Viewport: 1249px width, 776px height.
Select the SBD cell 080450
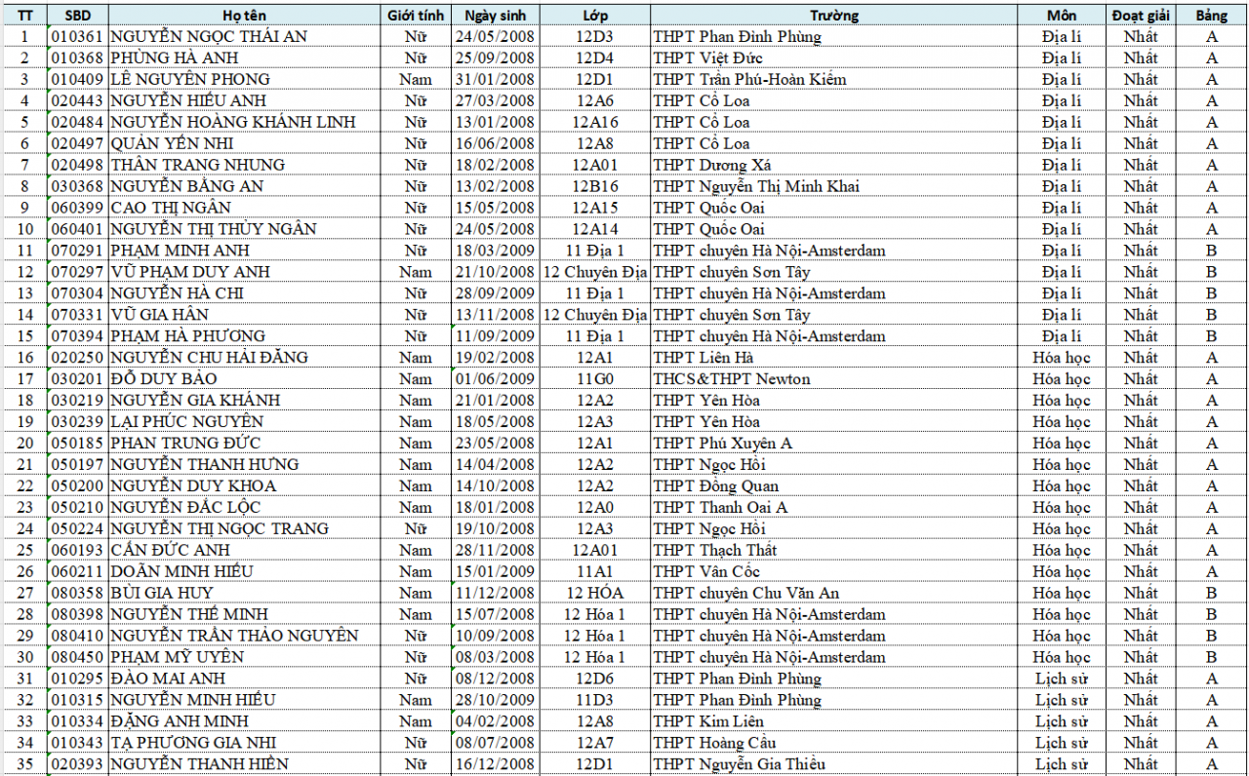[x=79, y=657]
